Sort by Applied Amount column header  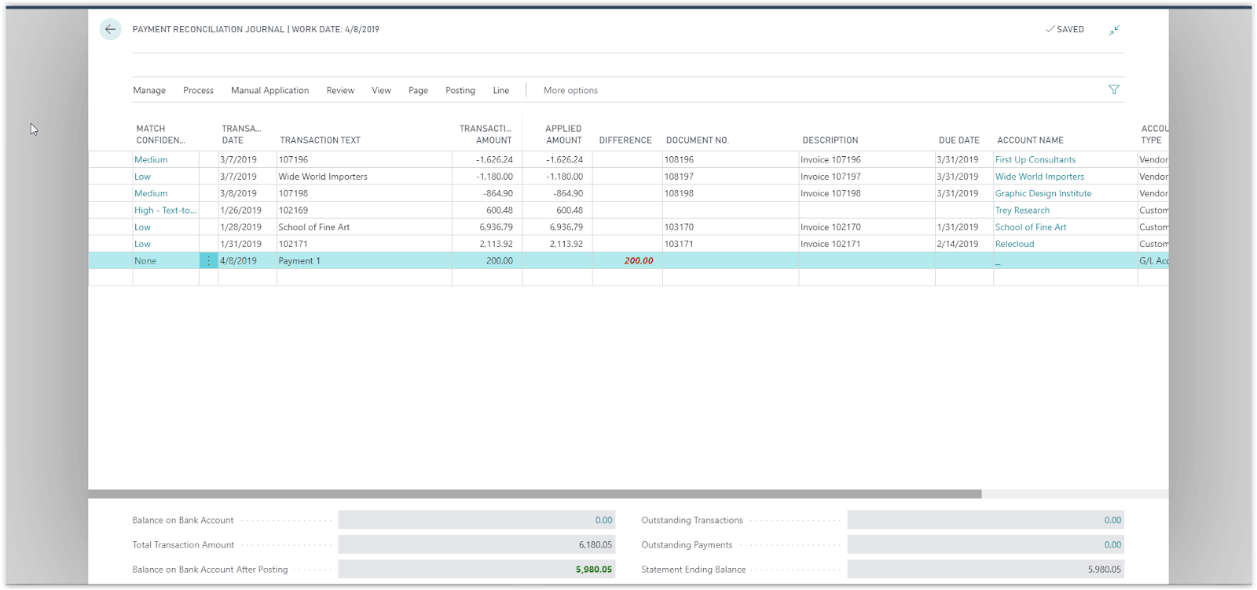point(563,134)
